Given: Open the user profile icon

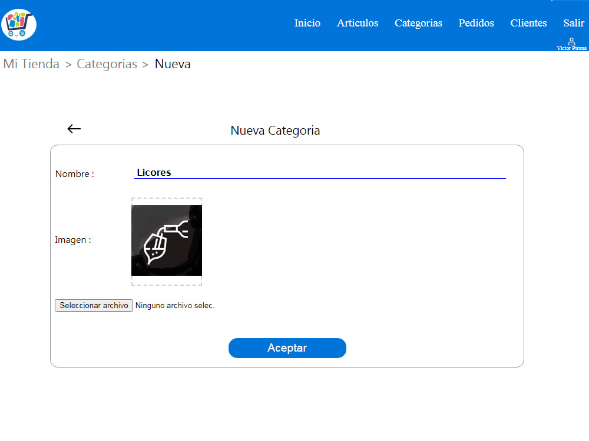Looking at the screenshot, I should [x=571, y=41].
